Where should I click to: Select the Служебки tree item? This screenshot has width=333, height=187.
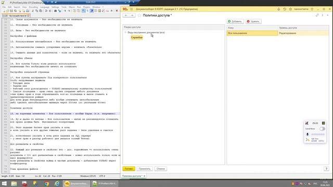tap(136, 37)
